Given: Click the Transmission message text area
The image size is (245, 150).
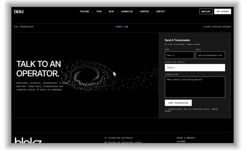Looking at the screenshot, I should (195, 87).
